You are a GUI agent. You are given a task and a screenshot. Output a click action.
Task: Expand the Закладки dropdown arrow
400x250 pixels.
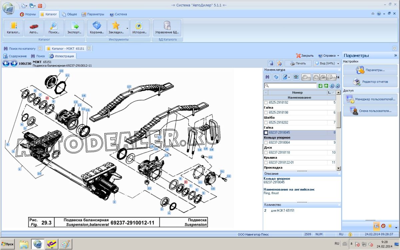(127, 29)
